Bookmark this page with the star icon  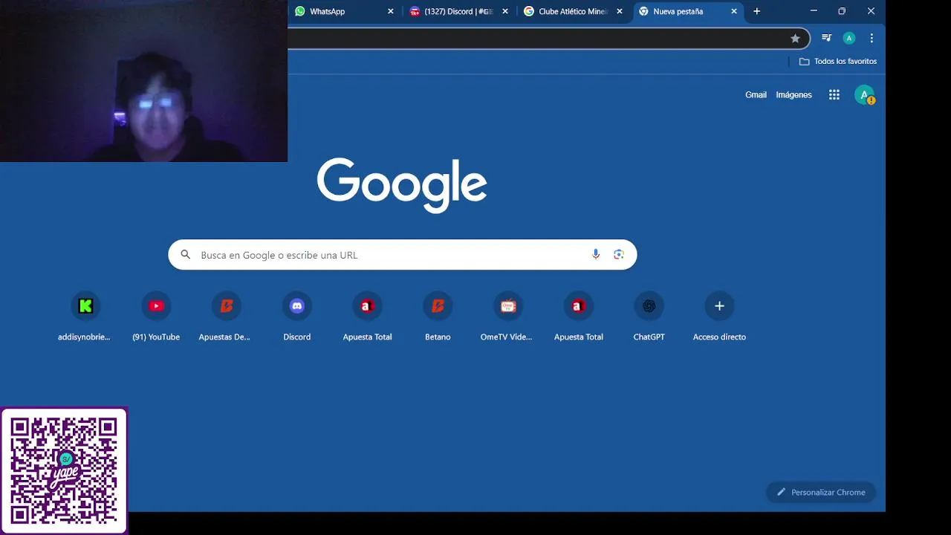coord(795,38)
